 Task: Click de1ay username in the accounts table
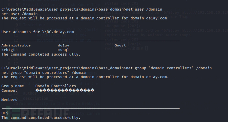tap(63, 46)
